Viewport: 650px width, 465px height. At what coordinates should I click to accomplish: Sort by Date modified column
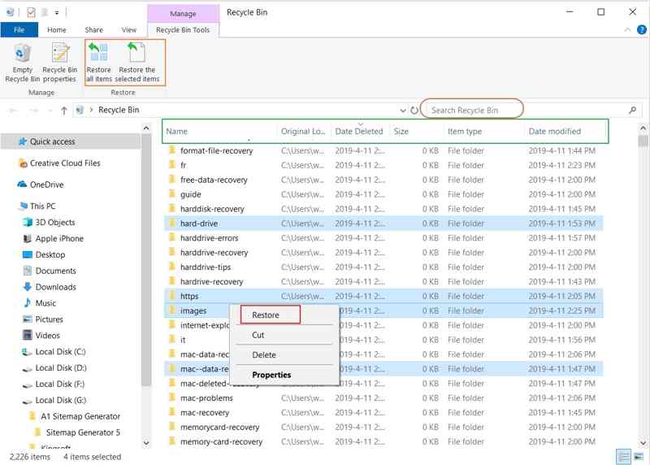pyautogui.click(x=565, y=131)
